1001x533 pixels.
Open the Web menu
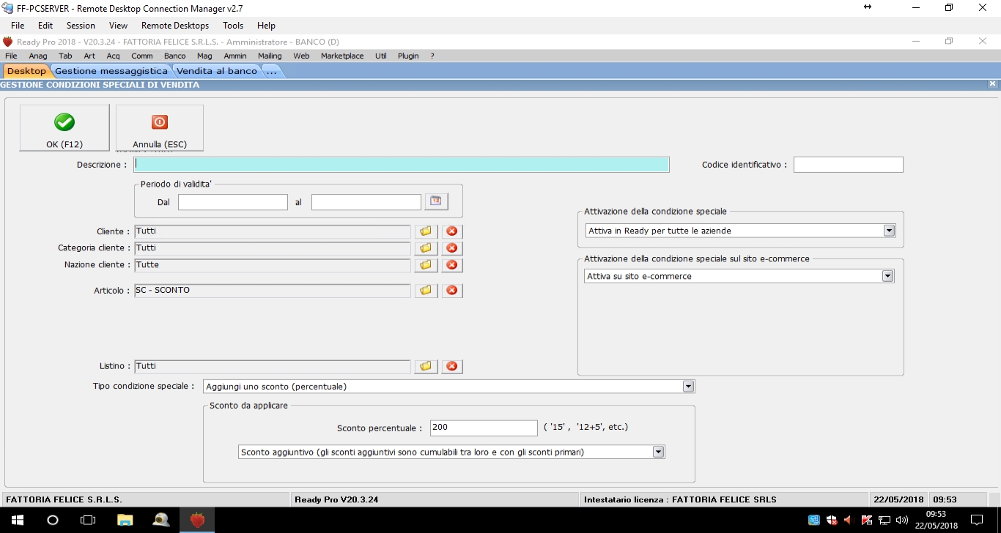(301, 56)
